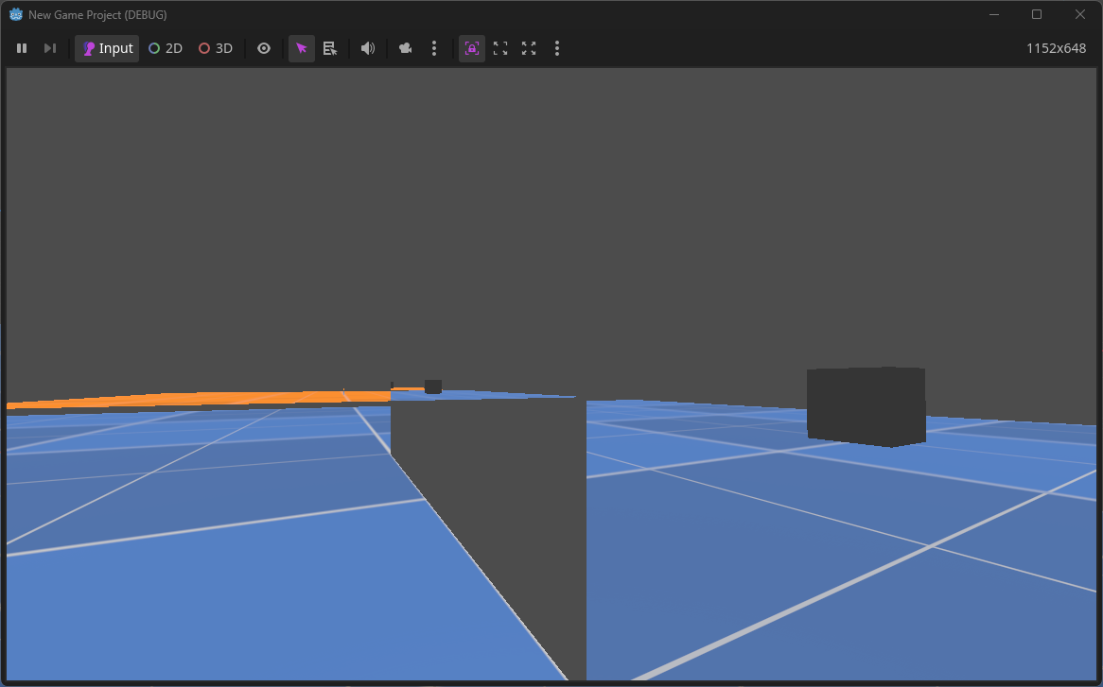Advance to the next frame

click(50, 48)
